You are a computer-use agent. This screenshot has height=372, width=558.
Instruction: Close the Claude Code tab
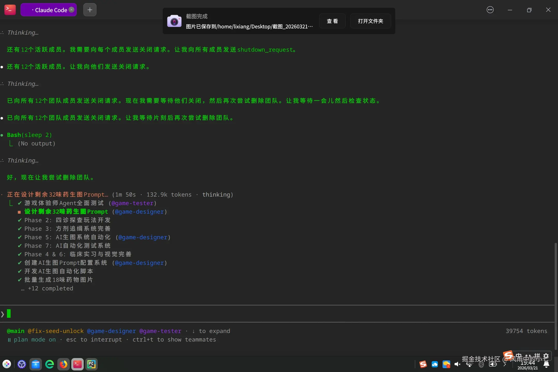(x=72, y=10)
